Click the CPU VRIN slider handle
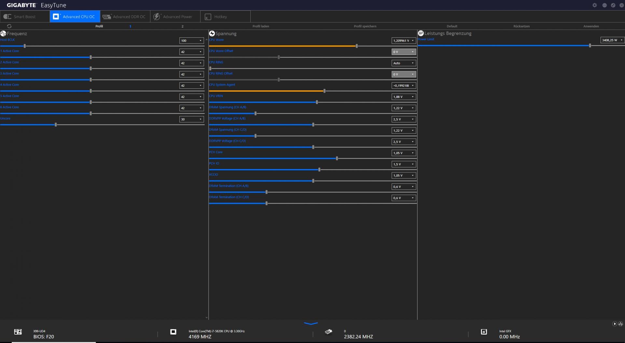Viewport: 625px width, 343px height. (317, 102)
